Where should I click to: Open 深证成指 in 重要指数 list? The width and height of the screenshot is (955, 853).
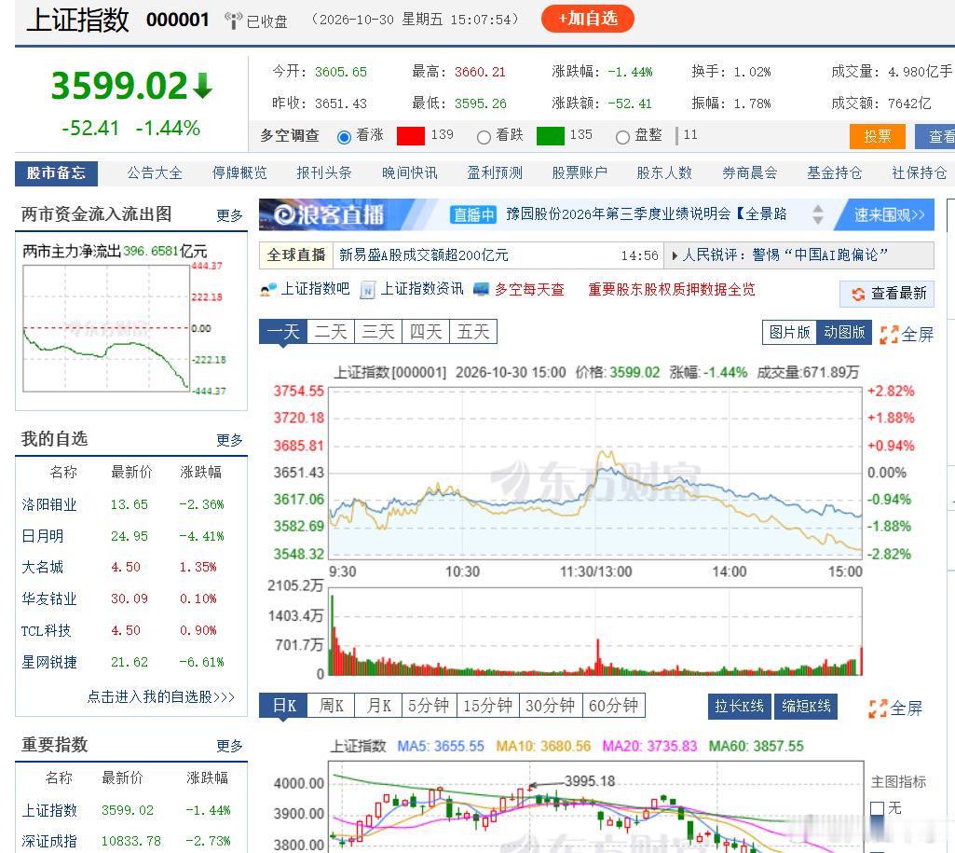(x=49, y=842)
